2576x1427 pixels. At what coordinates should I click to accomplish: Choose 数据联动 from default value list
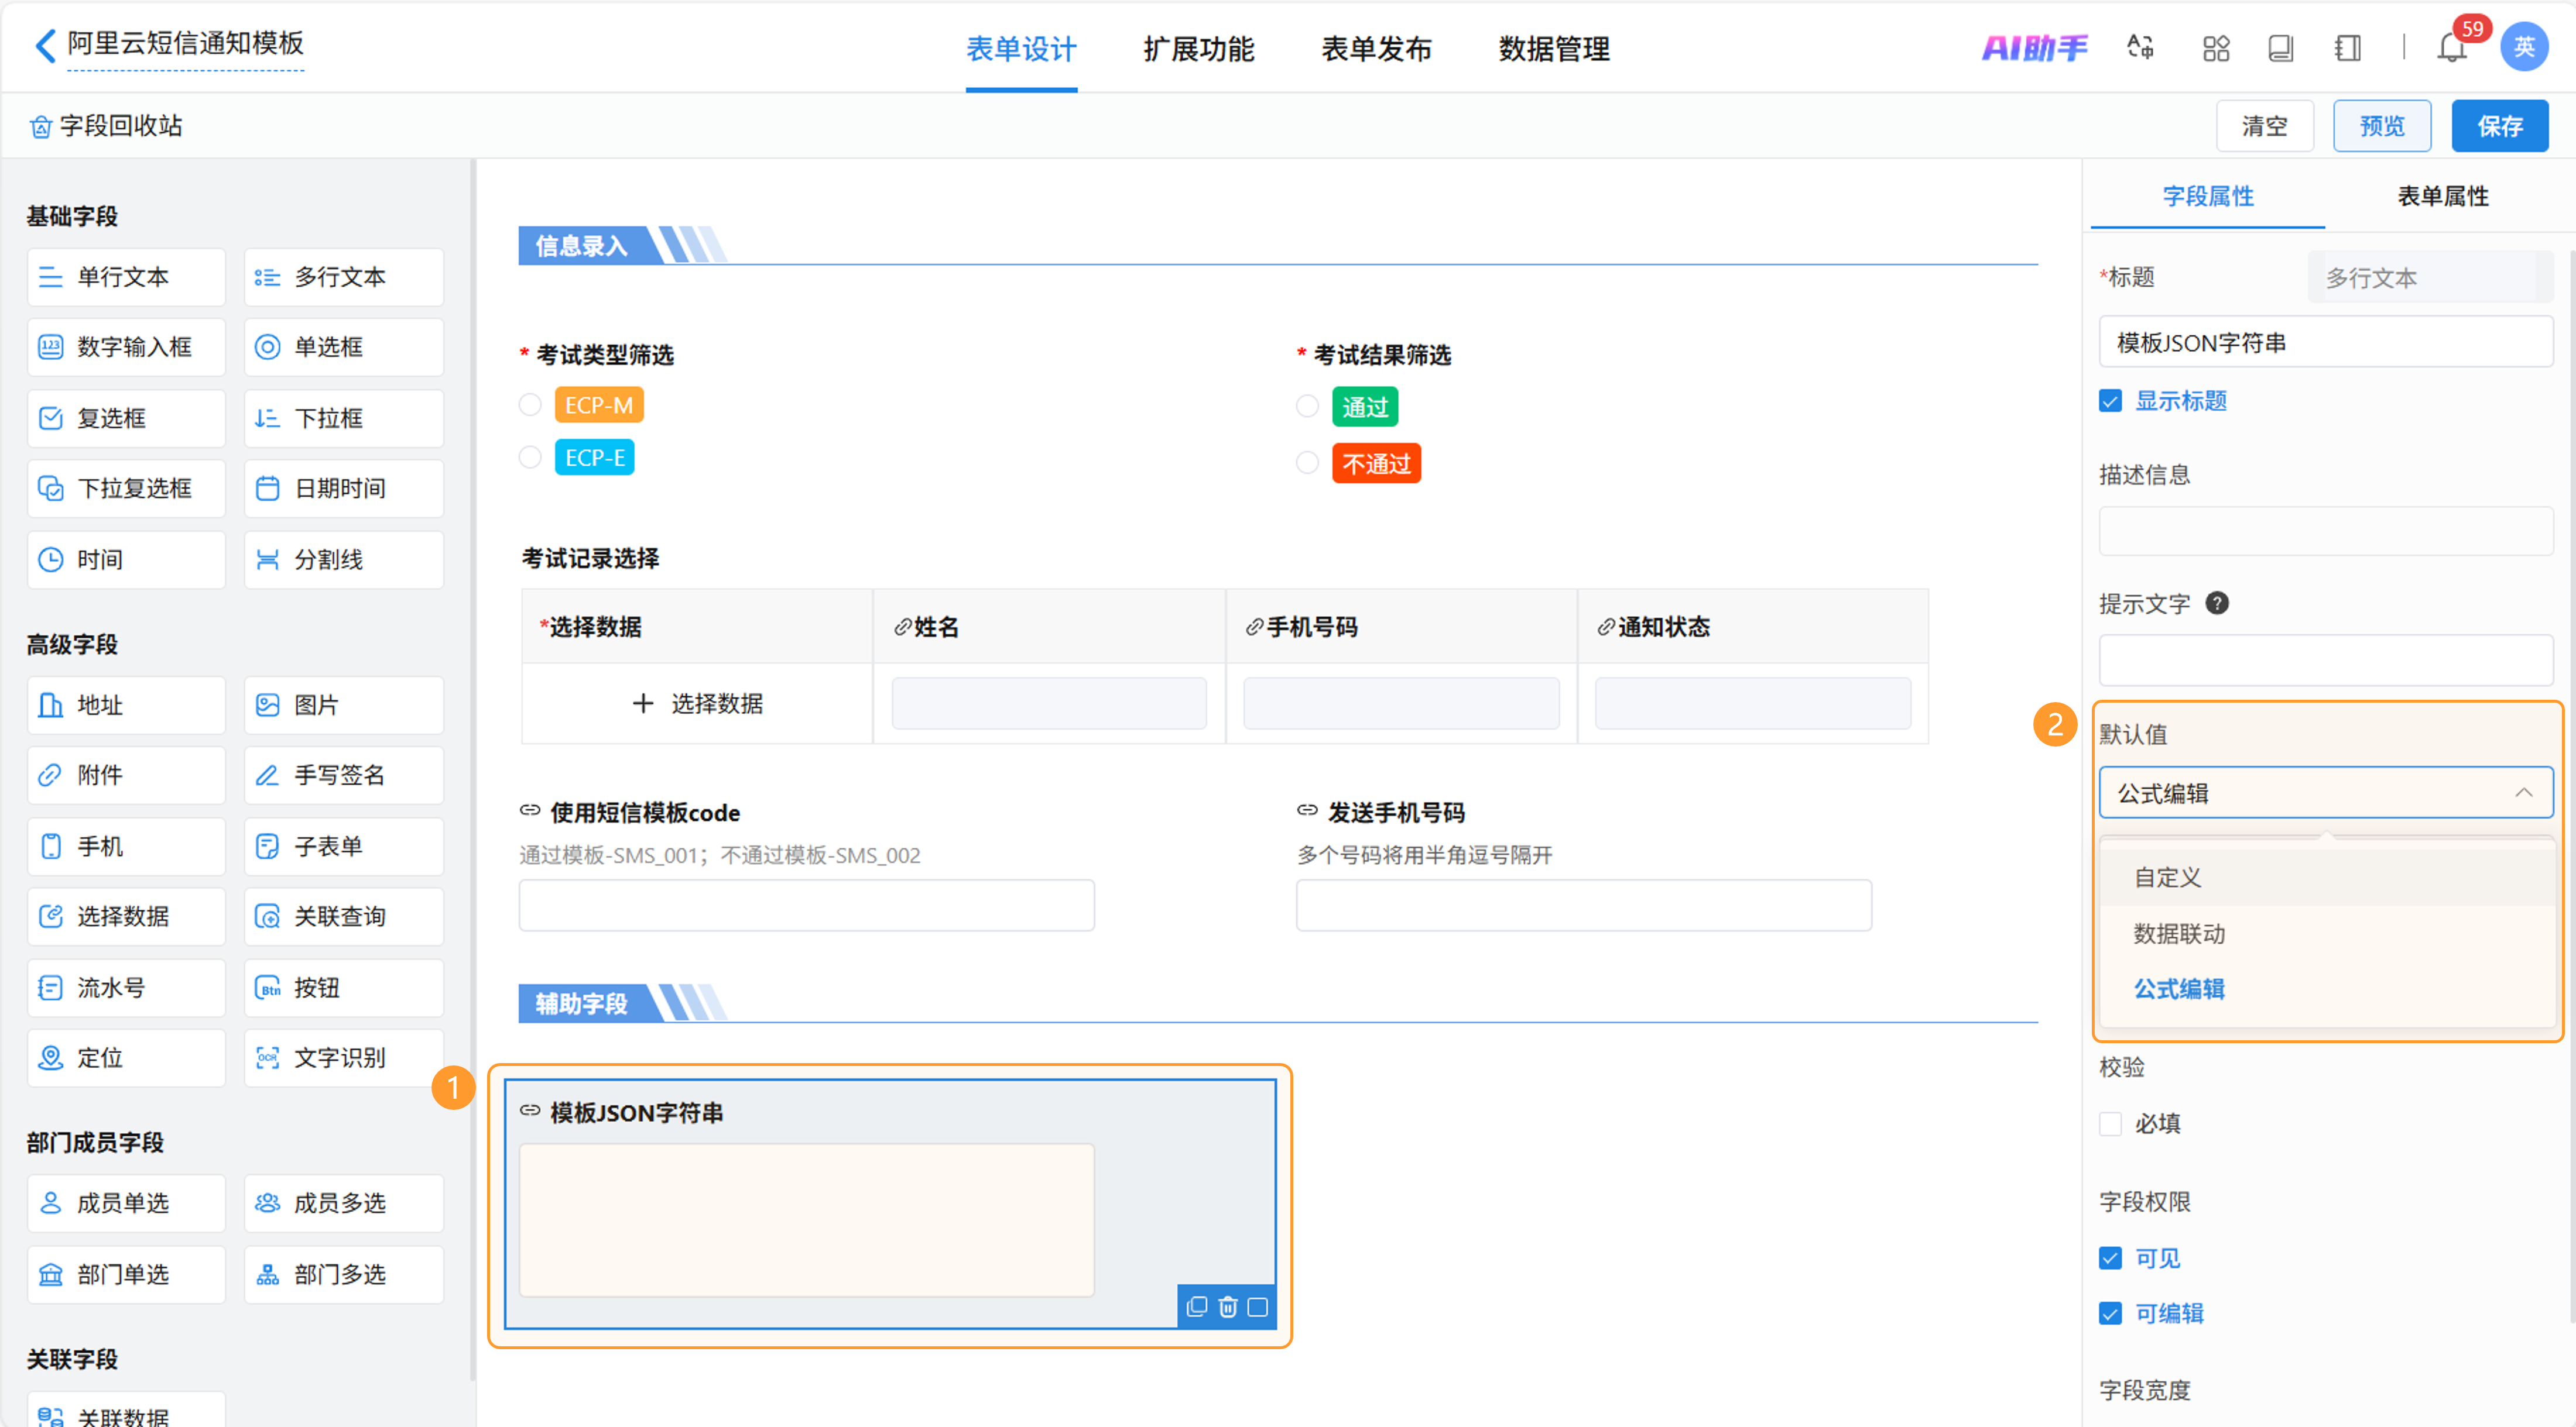tap(2179, 933)
